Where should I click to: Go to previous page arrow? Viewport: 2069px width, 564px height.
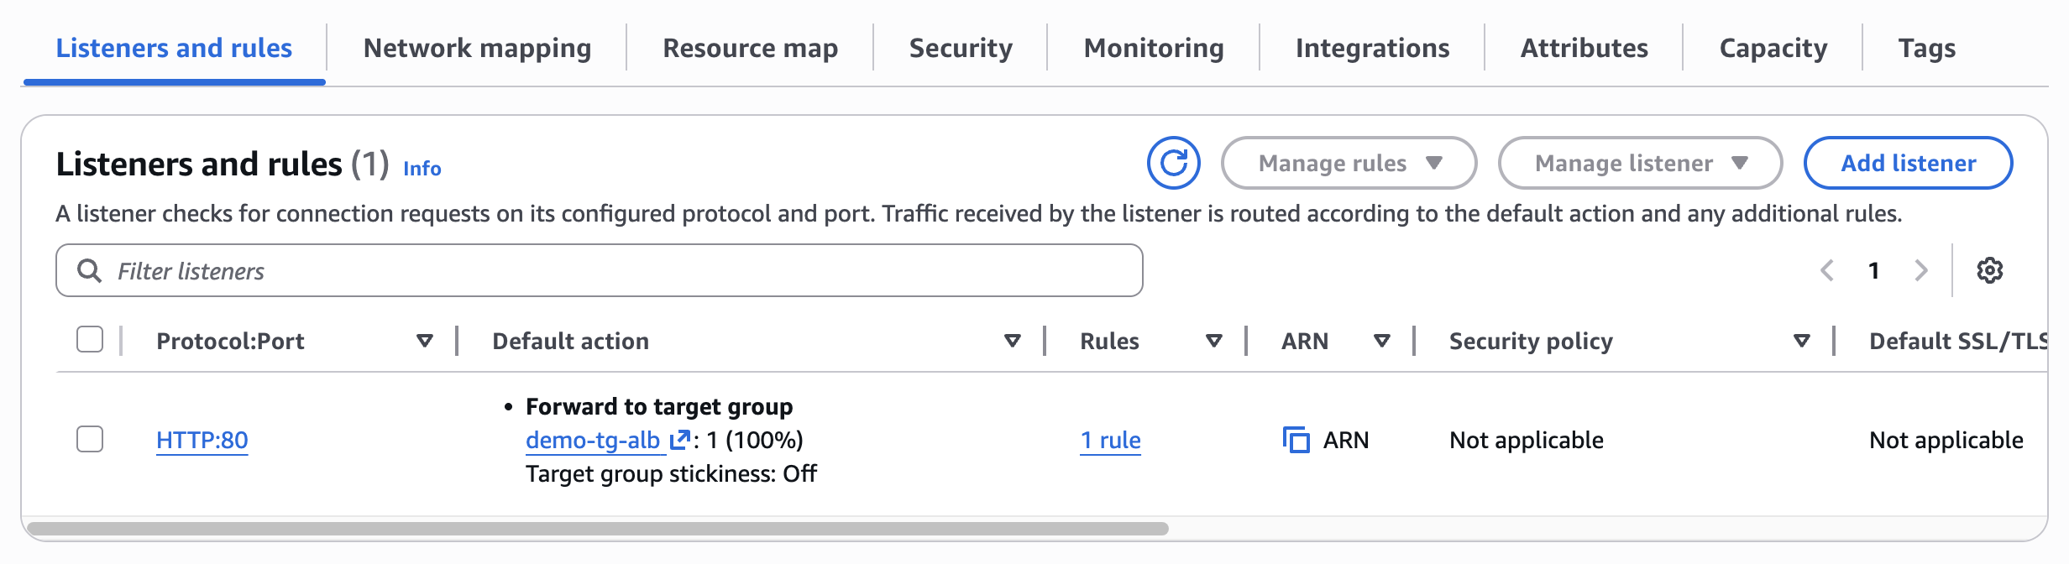[x=1827, y=270]
